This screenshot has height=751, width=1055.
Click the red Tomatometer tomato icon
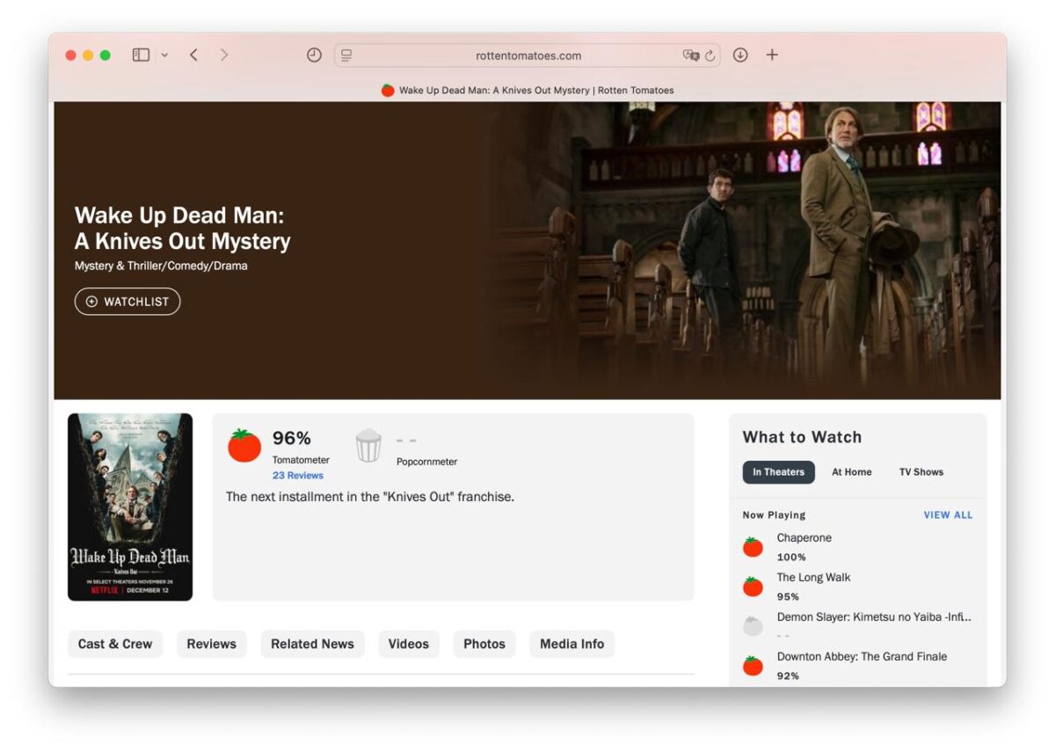point(244,446)
